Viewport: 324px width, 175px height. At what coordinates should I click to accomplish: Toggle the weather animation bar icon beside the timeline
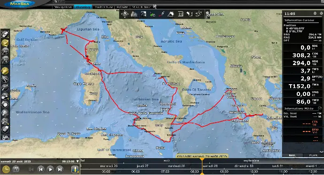coord(75,169)
